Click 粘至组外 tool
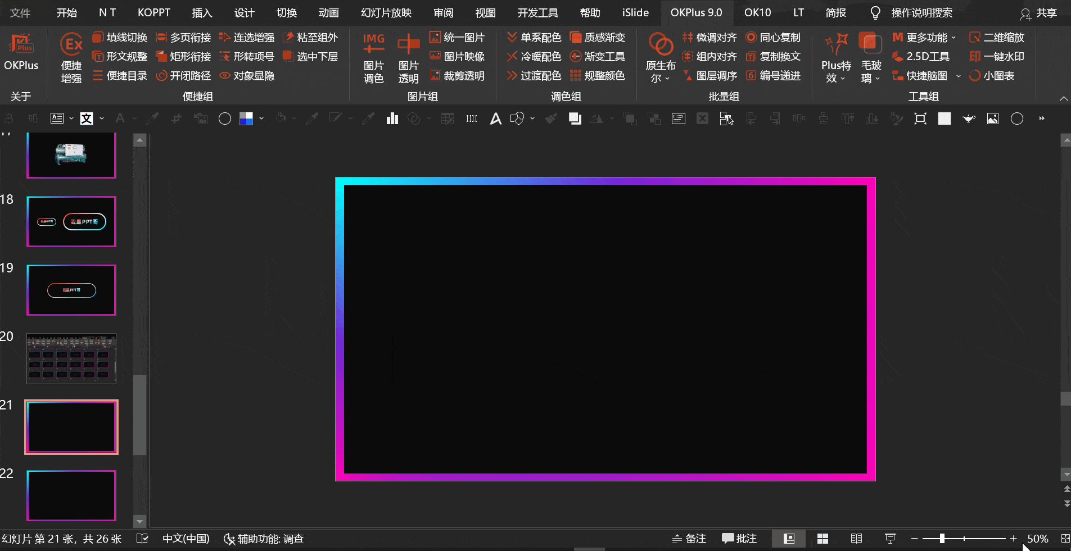1071x551 pixels. (310, 38)
